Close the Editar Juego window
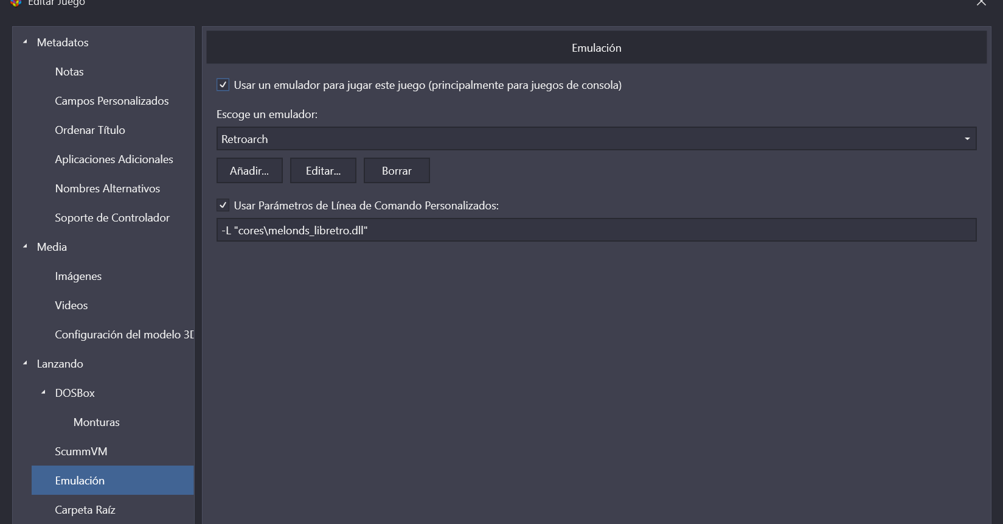The image size is (1003, 524). pyautogui.click(x=981, y=3)
